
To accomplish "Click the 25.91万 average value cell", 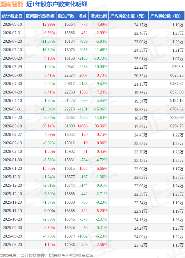I will [140, 59].
